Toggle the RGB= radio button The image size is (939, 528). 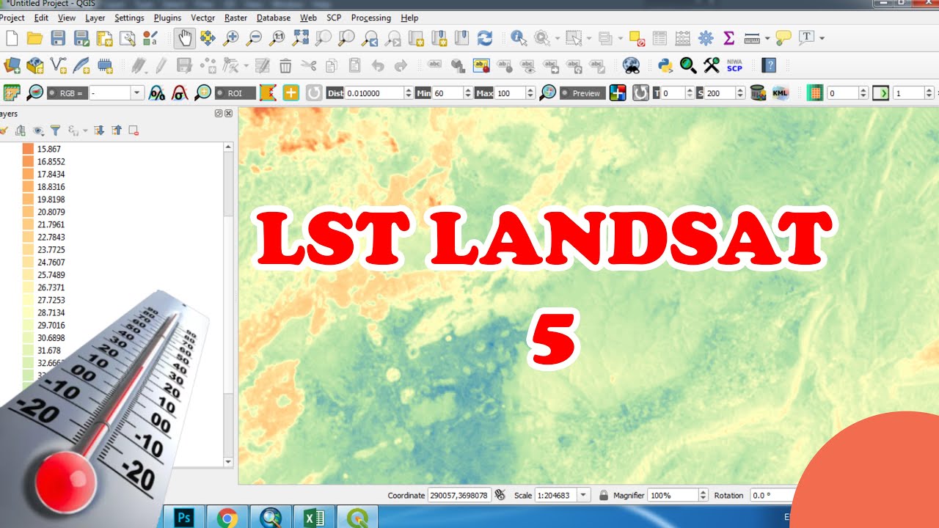coord(54,93)
